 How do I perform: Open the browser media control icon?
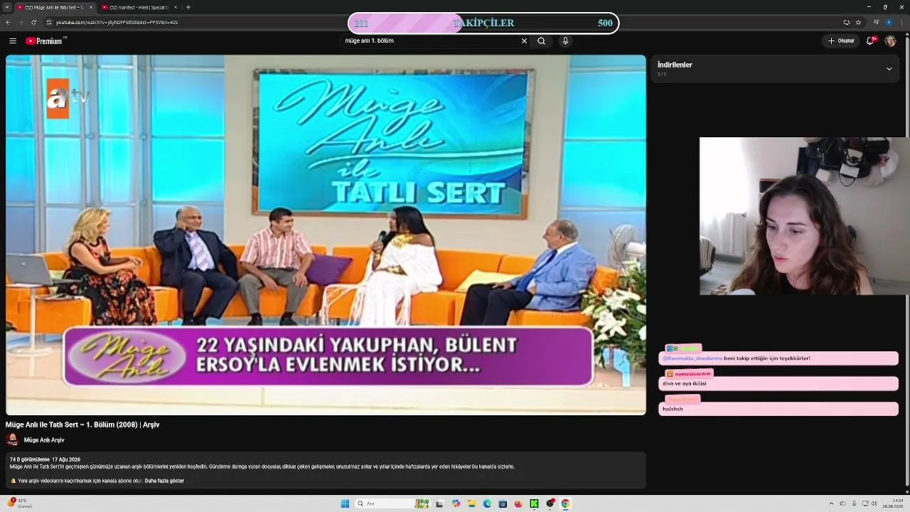876,22
